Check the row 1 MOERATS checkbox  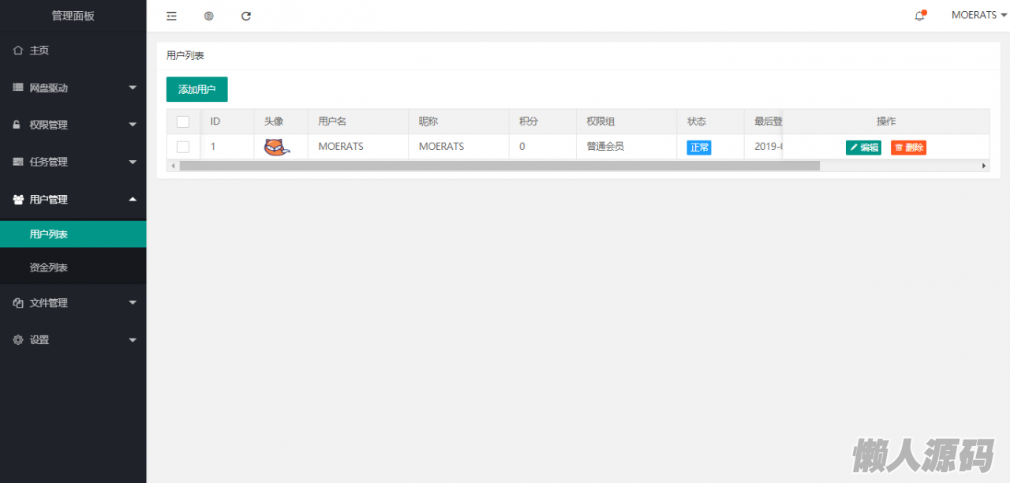click(x=183, y=147)
